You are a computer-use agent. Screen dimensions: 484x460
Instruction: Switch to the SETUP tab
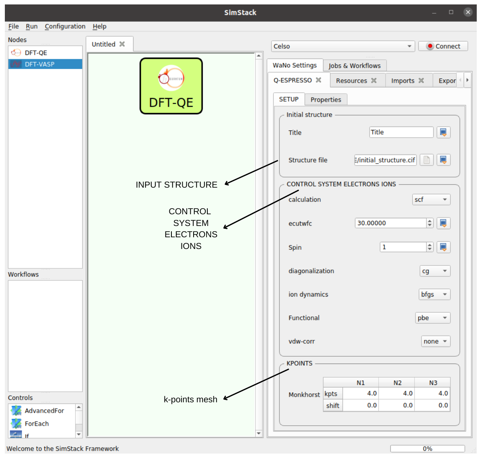coord(289,99)
